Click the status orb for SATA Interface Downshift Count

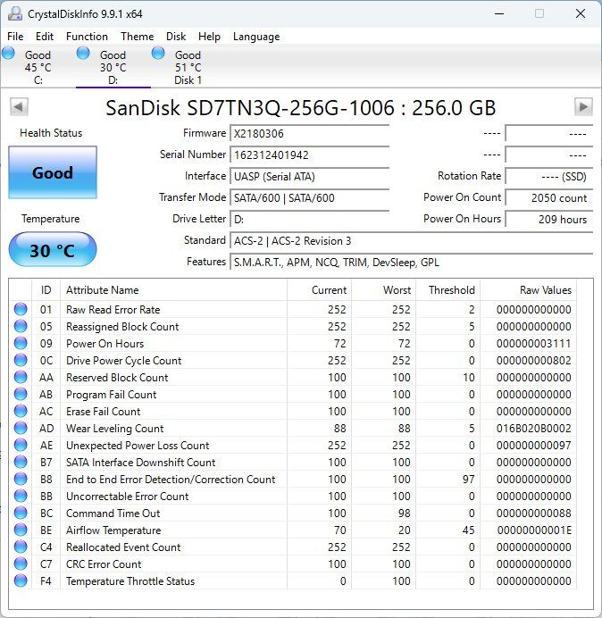(21, 462)
